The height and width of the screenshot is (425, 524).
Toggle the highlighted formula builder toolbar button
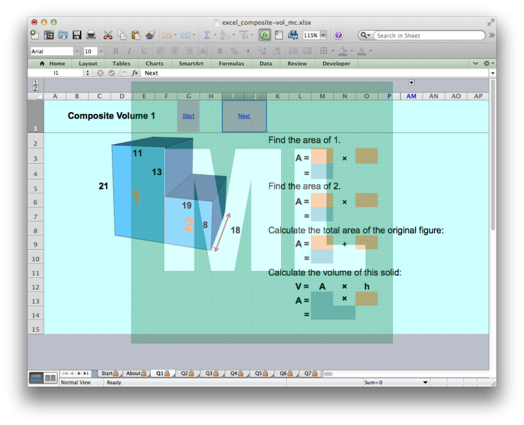pos(265,35)
